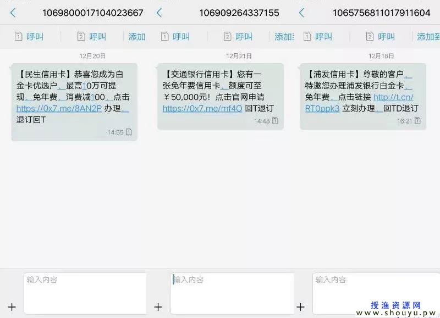440x318 pixels.
Task: Call via SIM 1 in the 民生信用卡 panel
Action: point(29,36)
